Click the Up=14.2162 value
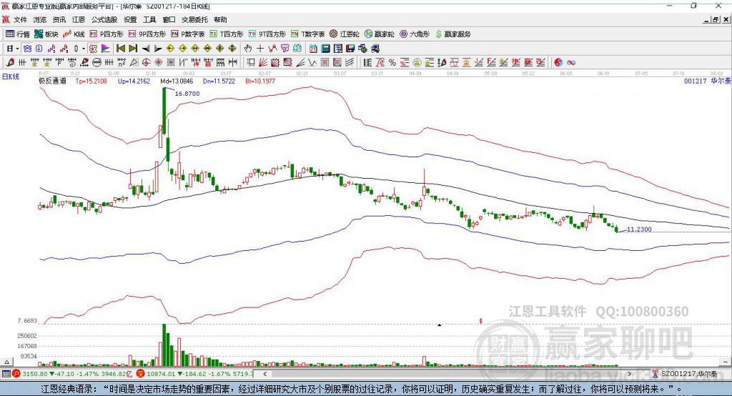The width and height of the screenshot is (732, 396). point(134,81)
